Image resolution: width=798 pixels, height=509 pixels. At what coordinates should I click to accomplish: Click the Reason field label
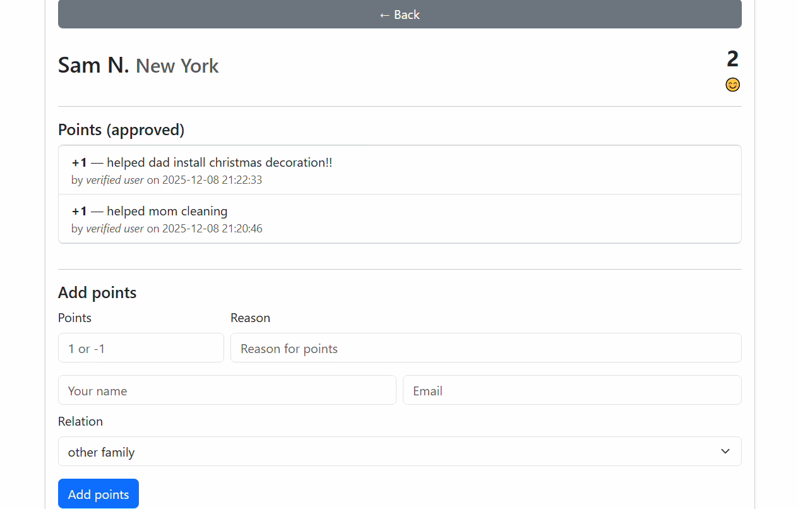[250, 318]
